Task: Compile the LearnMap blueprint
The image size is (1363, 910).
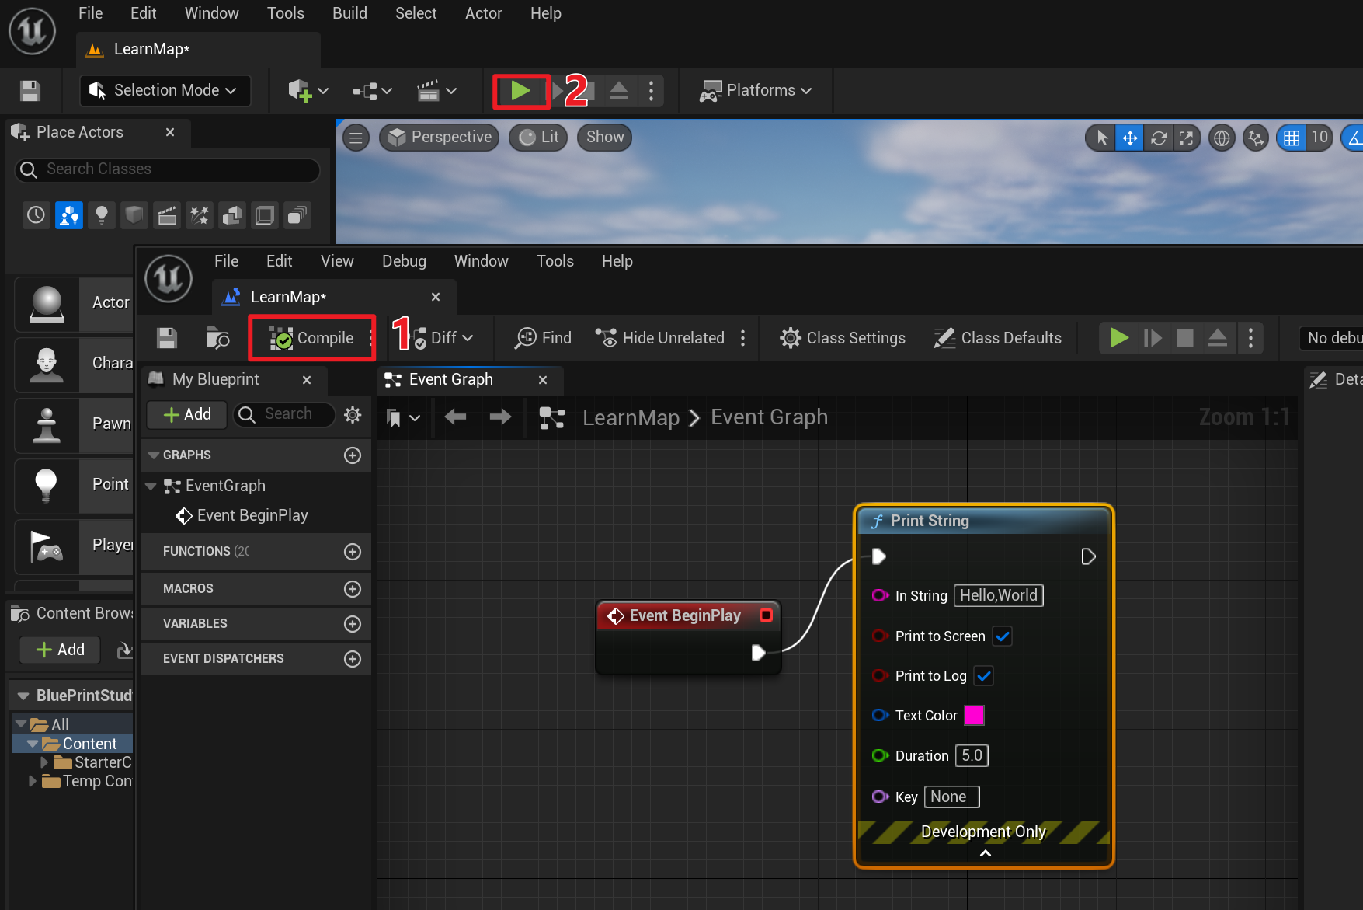Action: tap(311, 338)
